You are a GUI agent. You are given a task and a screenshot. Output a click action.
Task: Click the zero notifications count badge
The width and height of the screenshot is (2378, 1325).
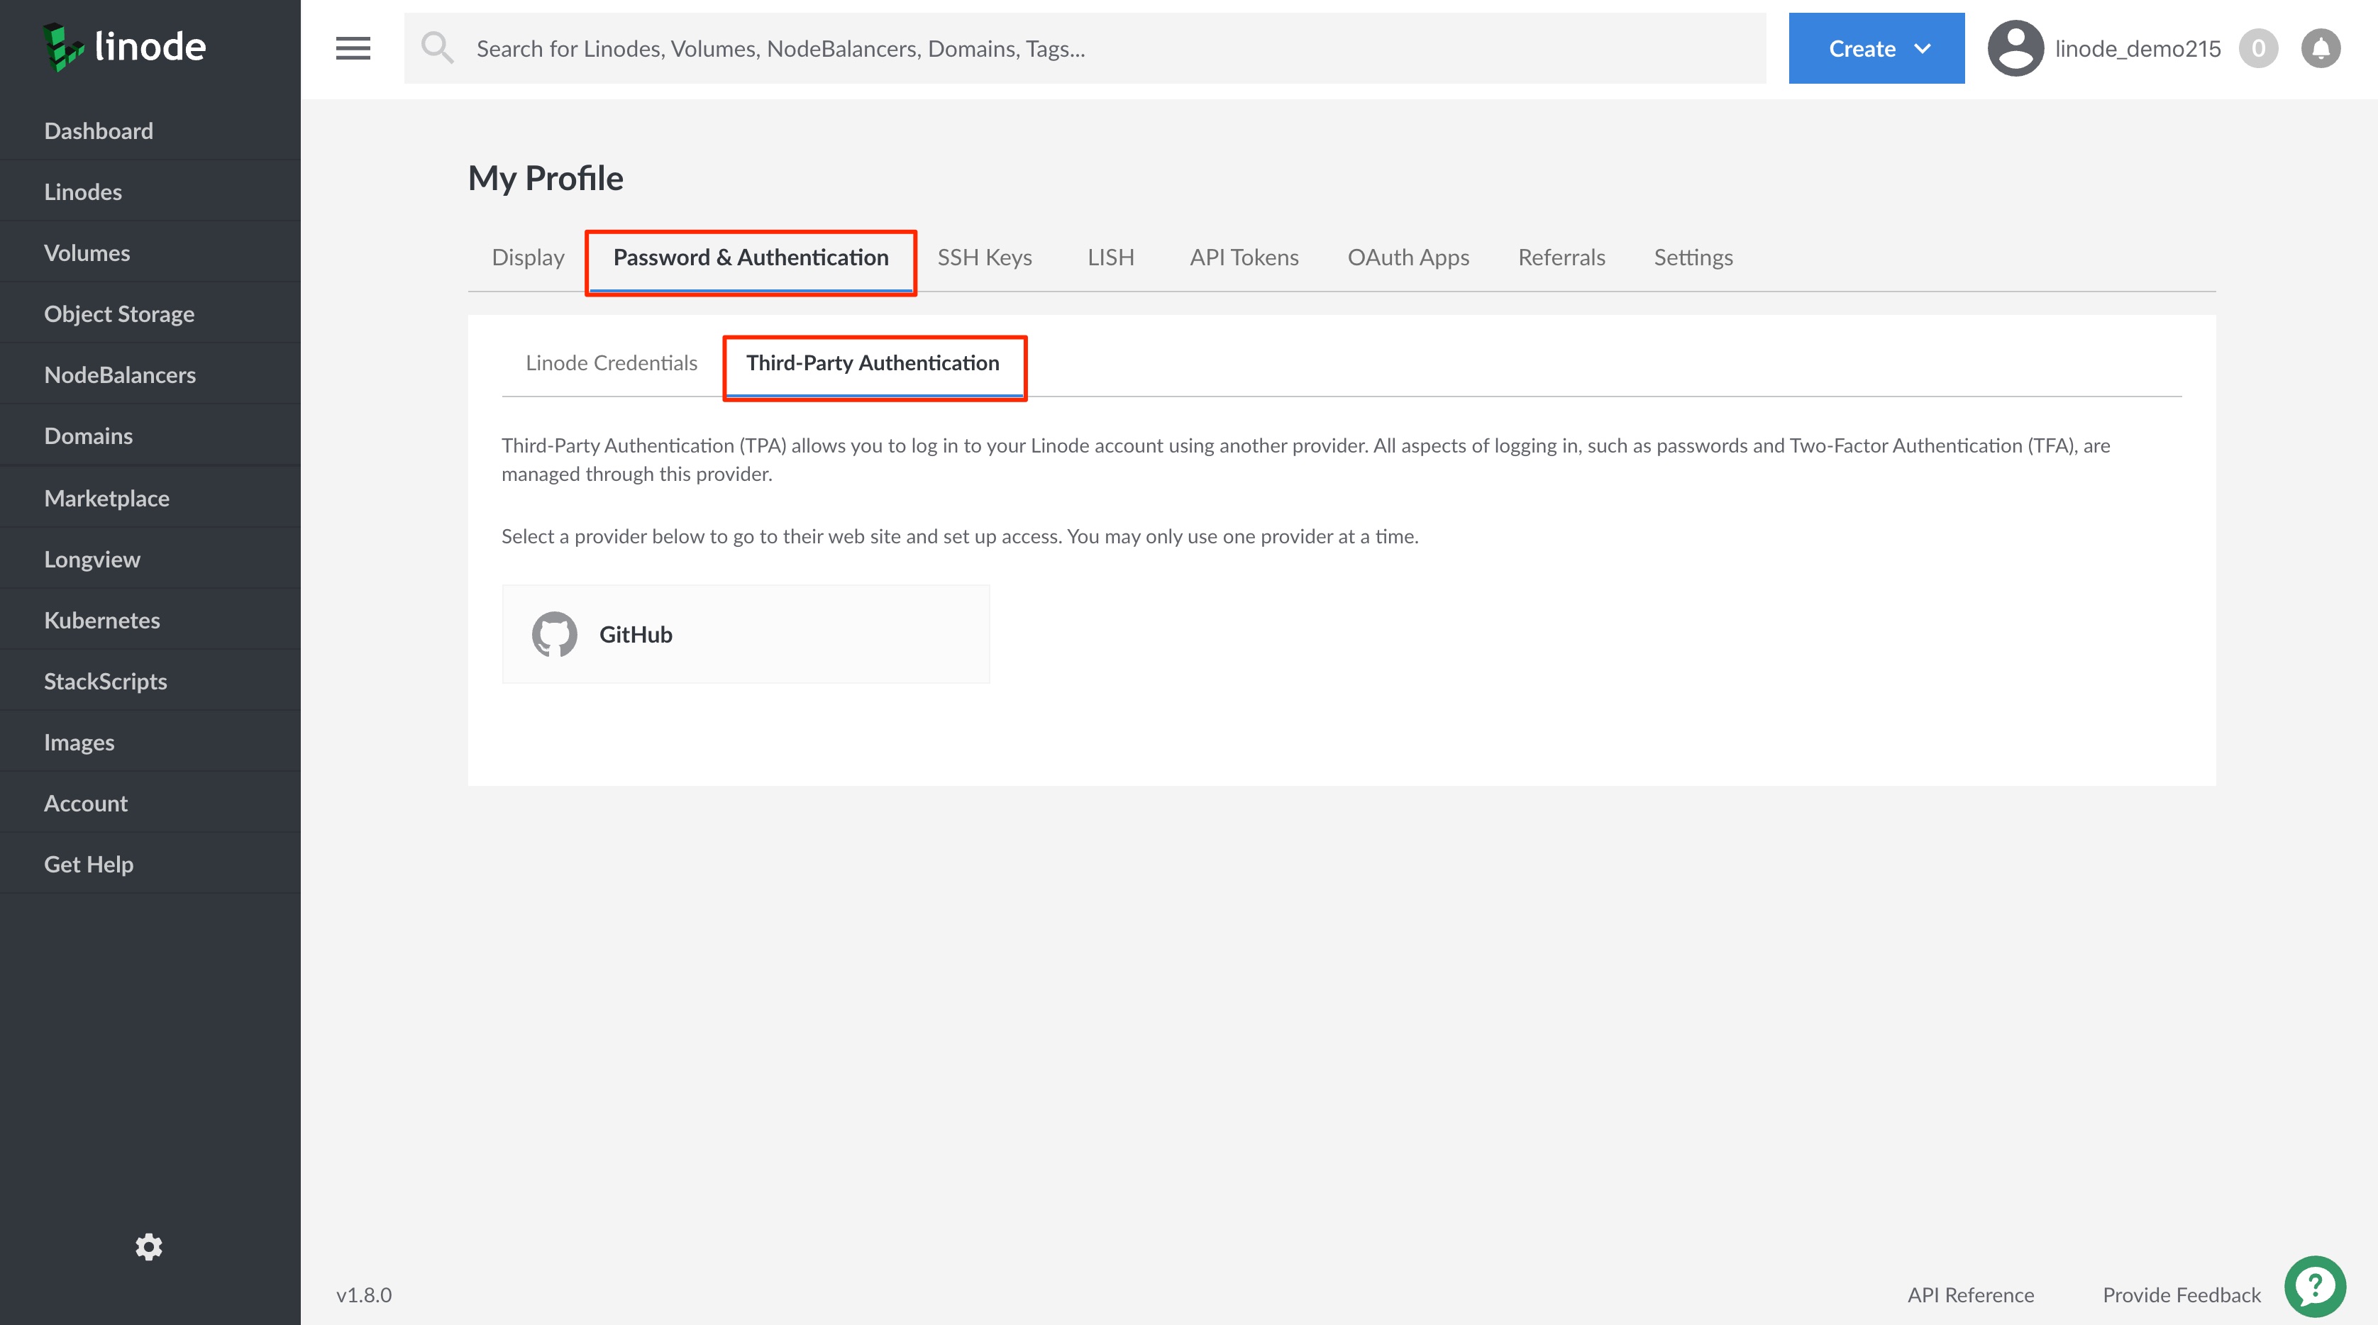[2258, 48]
